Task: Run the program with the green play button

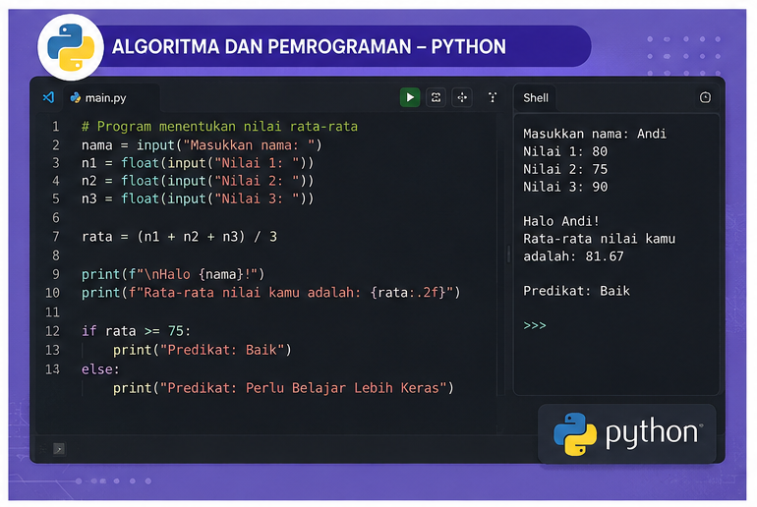Action: [x=409, y=97]
